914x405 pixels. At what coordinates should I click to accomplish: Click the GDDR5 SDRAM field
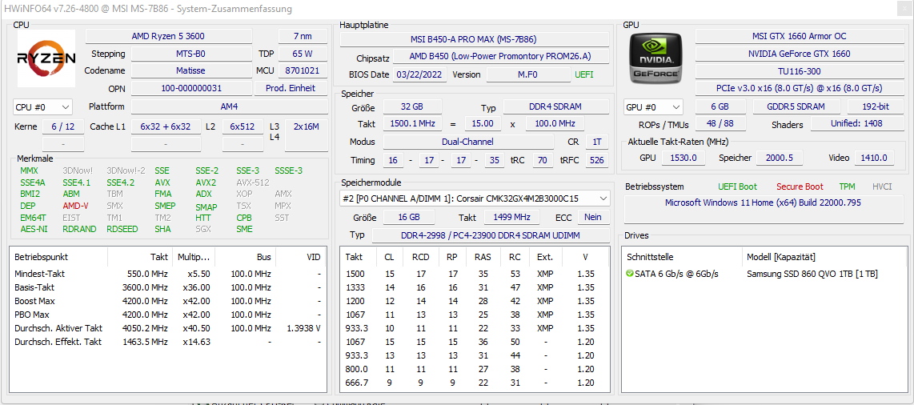797,106
